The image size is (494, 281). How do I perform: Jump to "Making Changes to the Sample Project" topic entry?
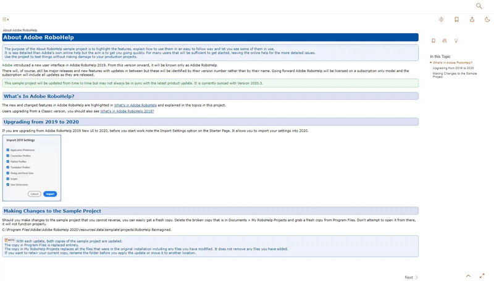click(x=454, y=75)
